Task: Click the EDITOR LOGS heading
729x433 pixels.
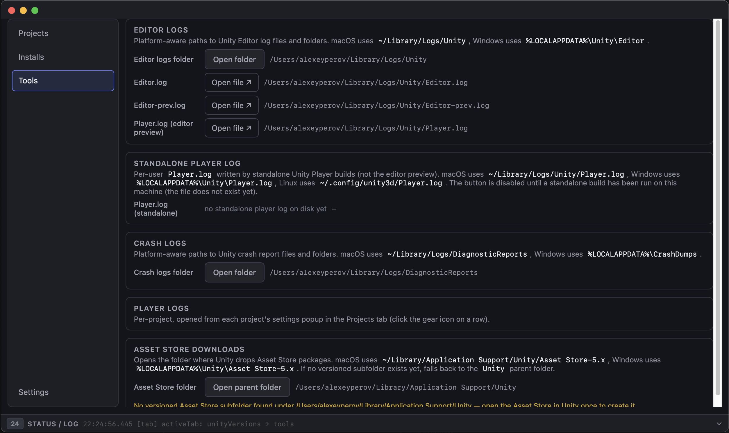Action: tap(161, 30)
